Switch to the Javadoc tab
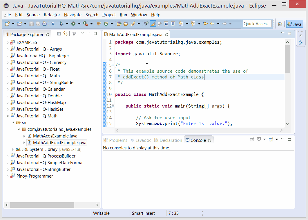The height and width of the screenshot is (220, 308). pyautogui.click(x=141, y=140)
